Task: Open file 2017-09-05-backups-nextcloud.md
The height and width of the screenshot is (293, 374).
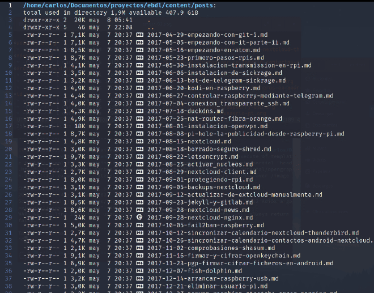Action: coord(203,187)
